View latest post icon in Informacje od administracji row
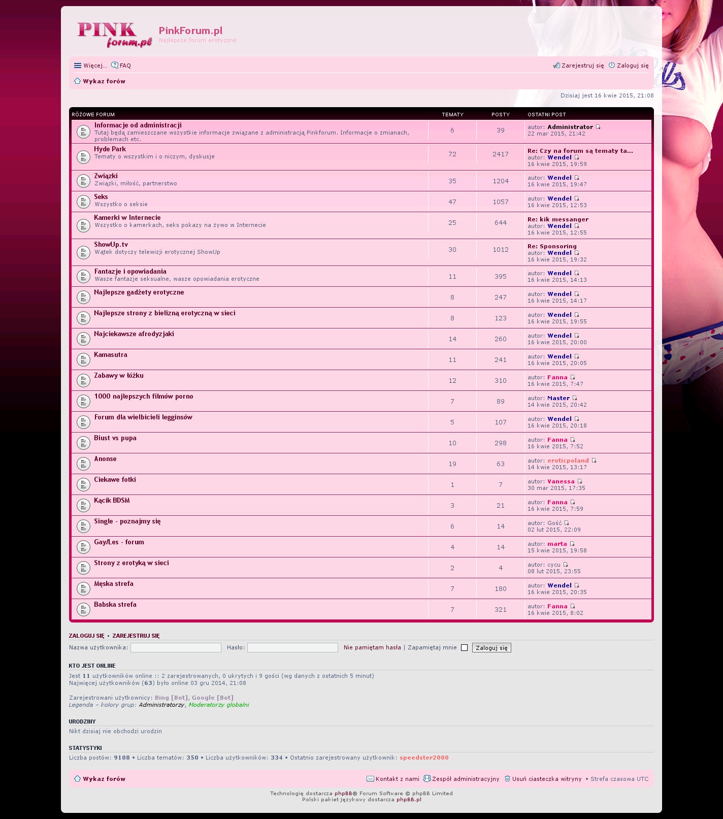Screen dimensions: 723x819 598,127
